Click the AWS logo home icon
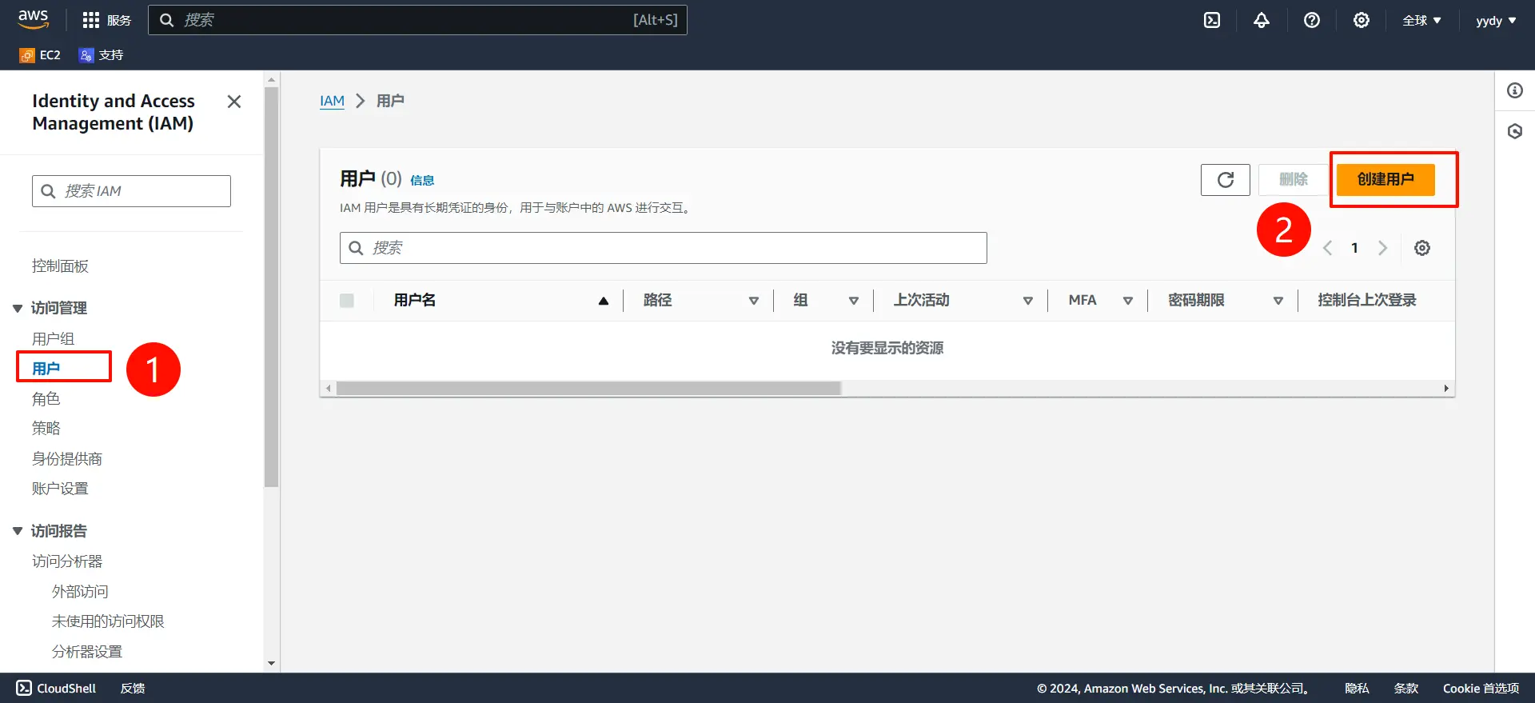Viewport: 1535px width, 703px height. tap(33, 19)
